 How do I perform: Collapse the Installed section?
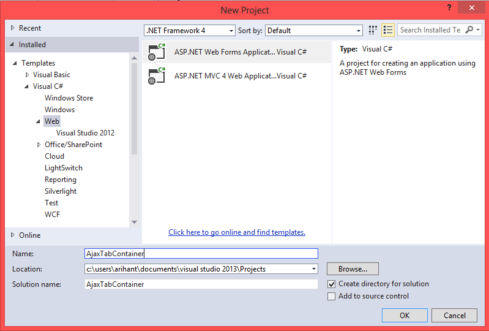coord(12,44)
